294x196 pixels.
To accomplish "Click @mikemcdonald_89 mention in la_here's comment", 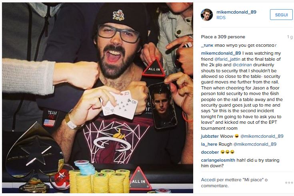I will coord(255,144).
